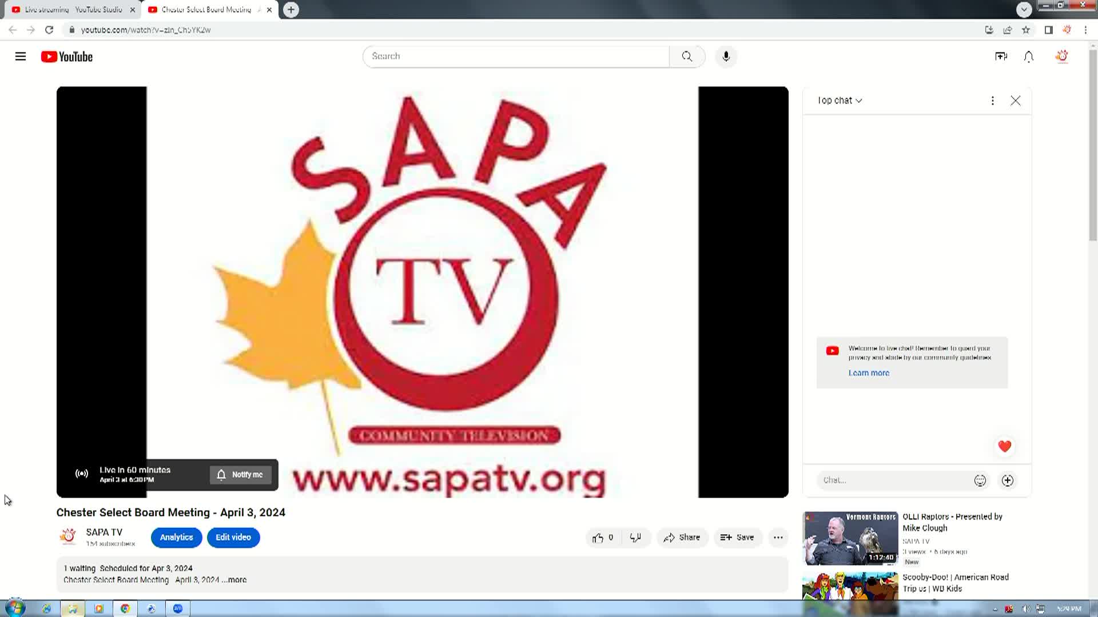Open more actions ellipsis under the video

click(x=778, y=538)
